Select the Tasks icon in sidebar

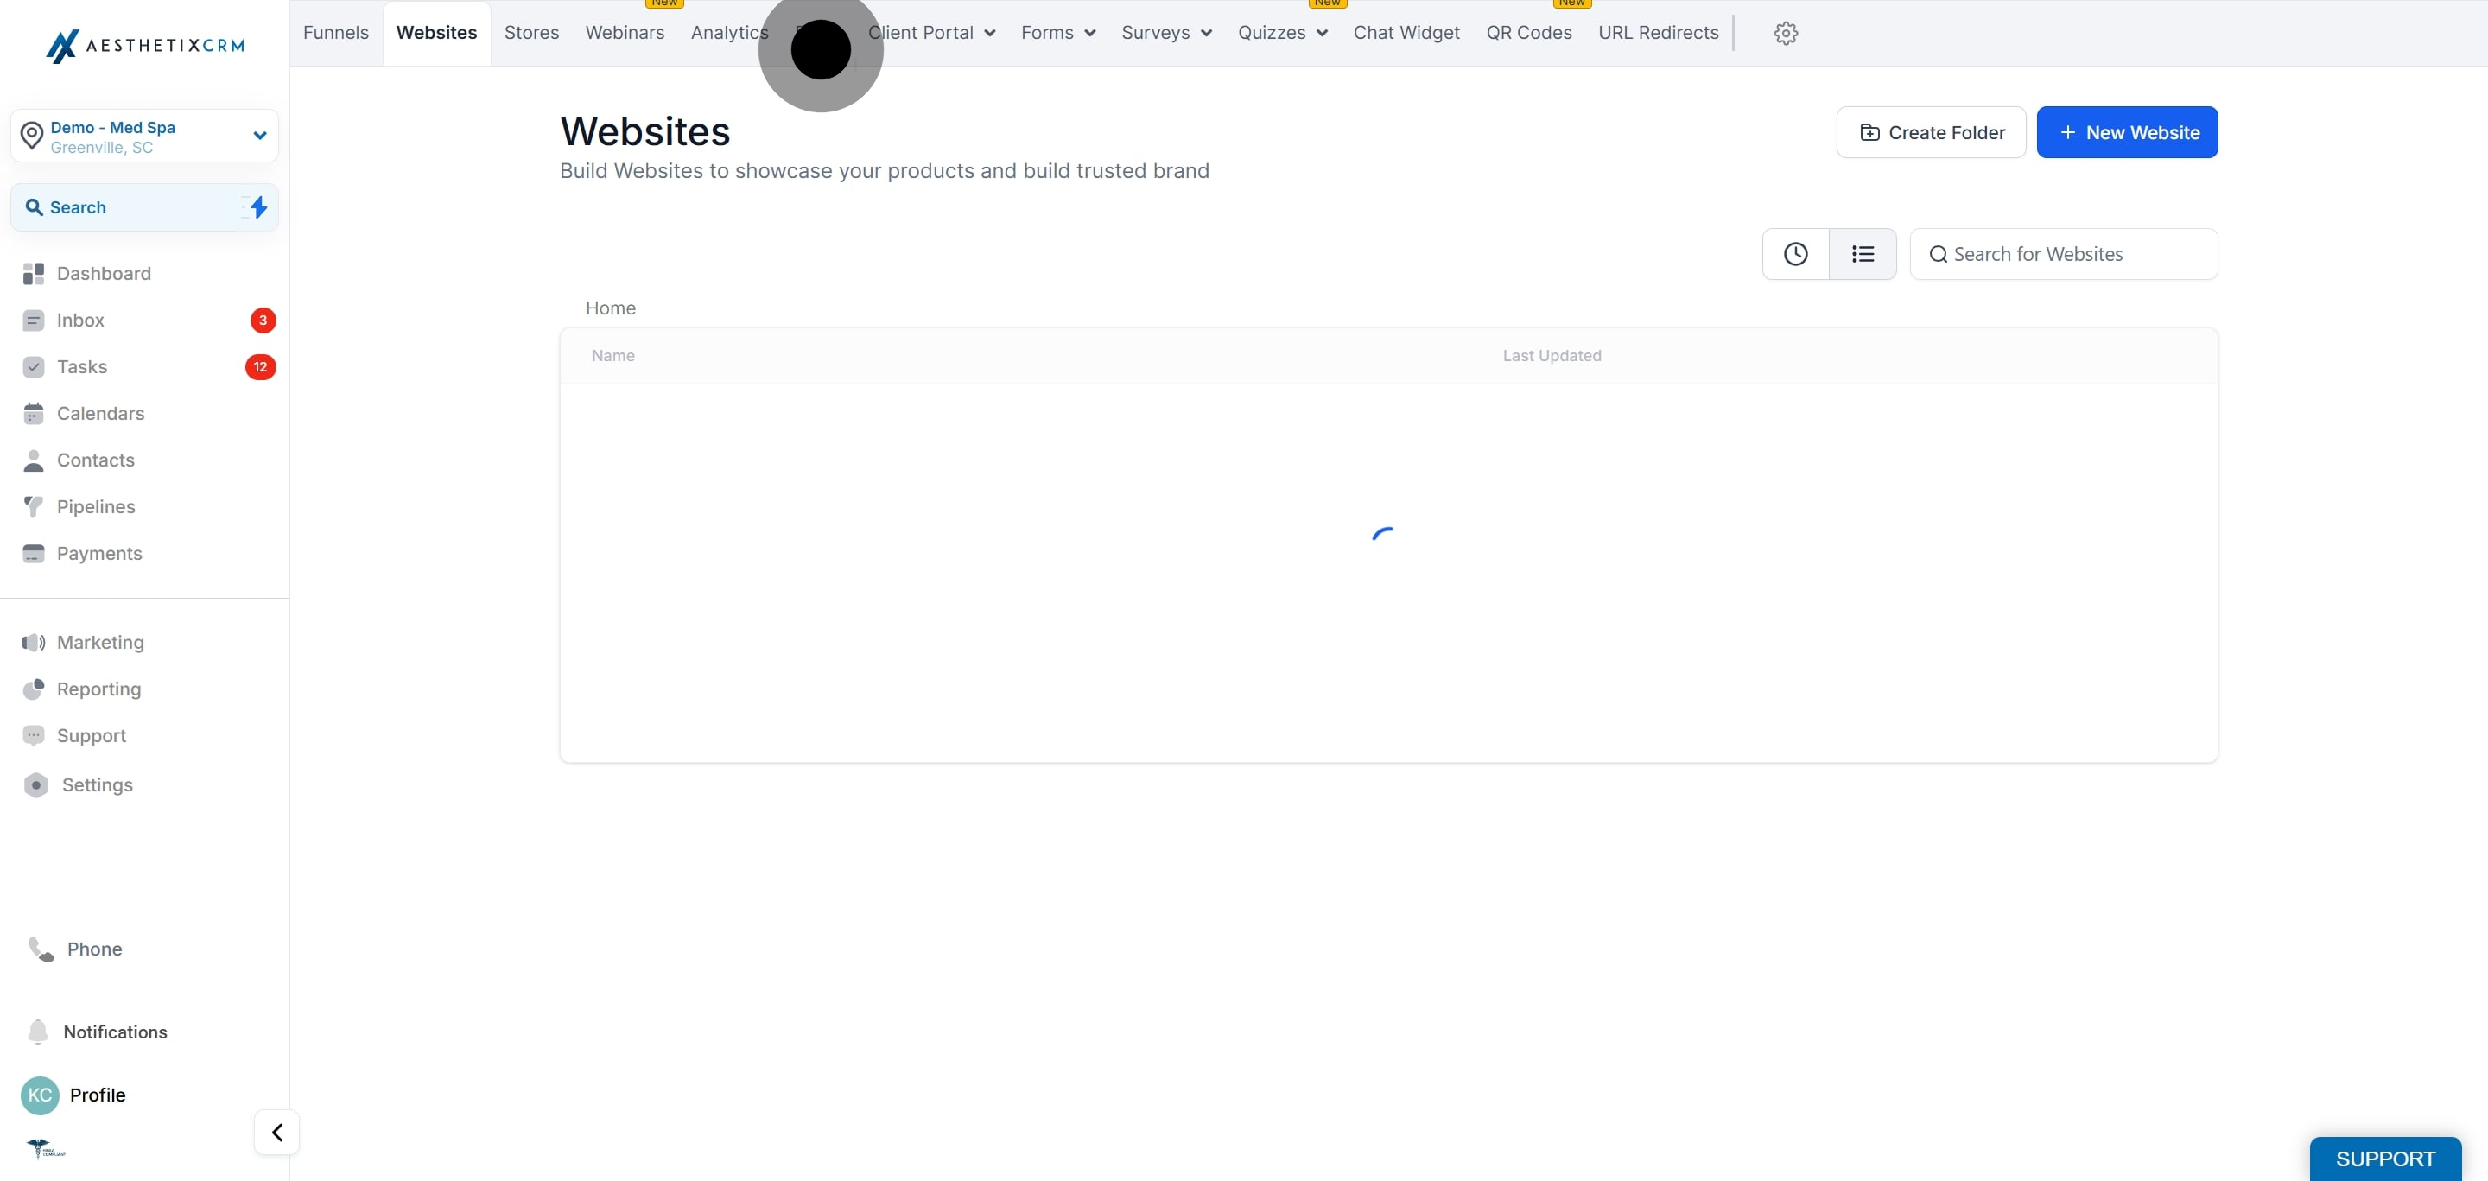click(35, 366)
